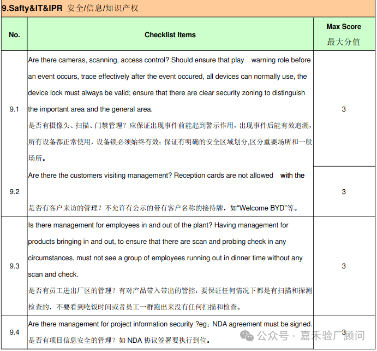
Task: Click the max score 3 for row 9.3
Action: tap(344, 266)
